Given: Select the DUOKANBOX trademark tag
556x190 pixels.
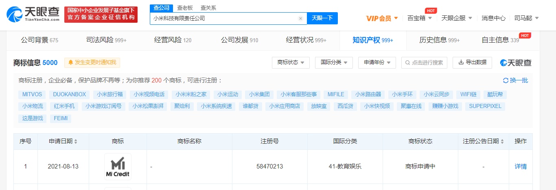Looking at the screenshot, I should tap(70, 94).
